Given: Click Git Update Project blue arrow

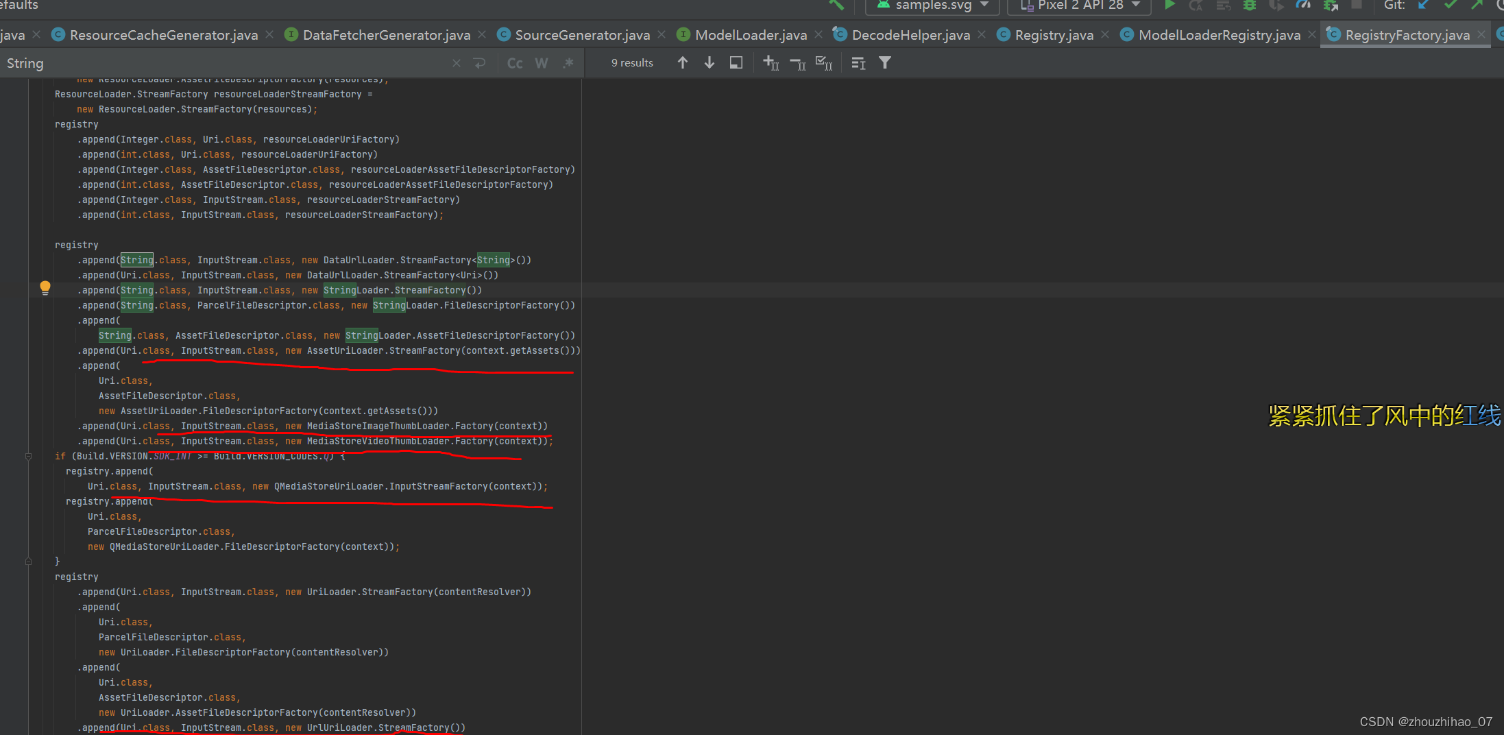Looking at the screenshot, I should (1424, 5).
